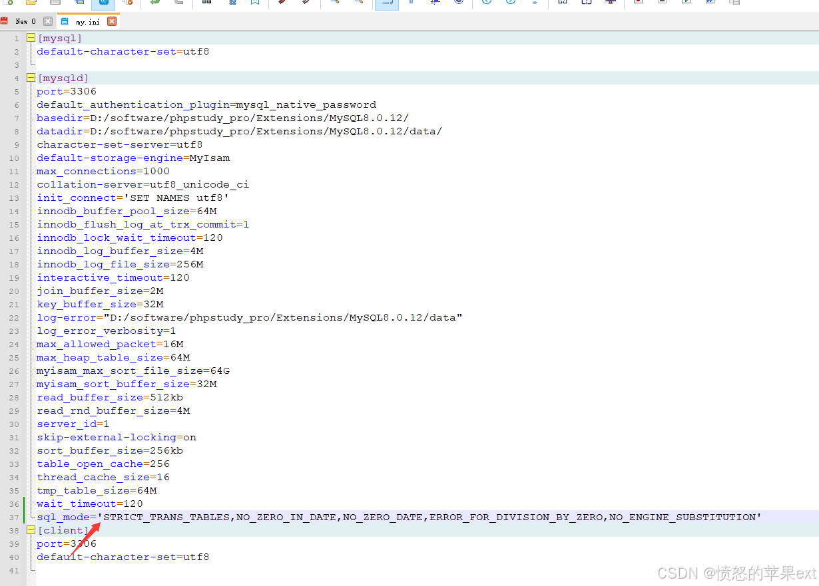
Task: Click max_connections=1000 line
Action: (x=103, y=171)
